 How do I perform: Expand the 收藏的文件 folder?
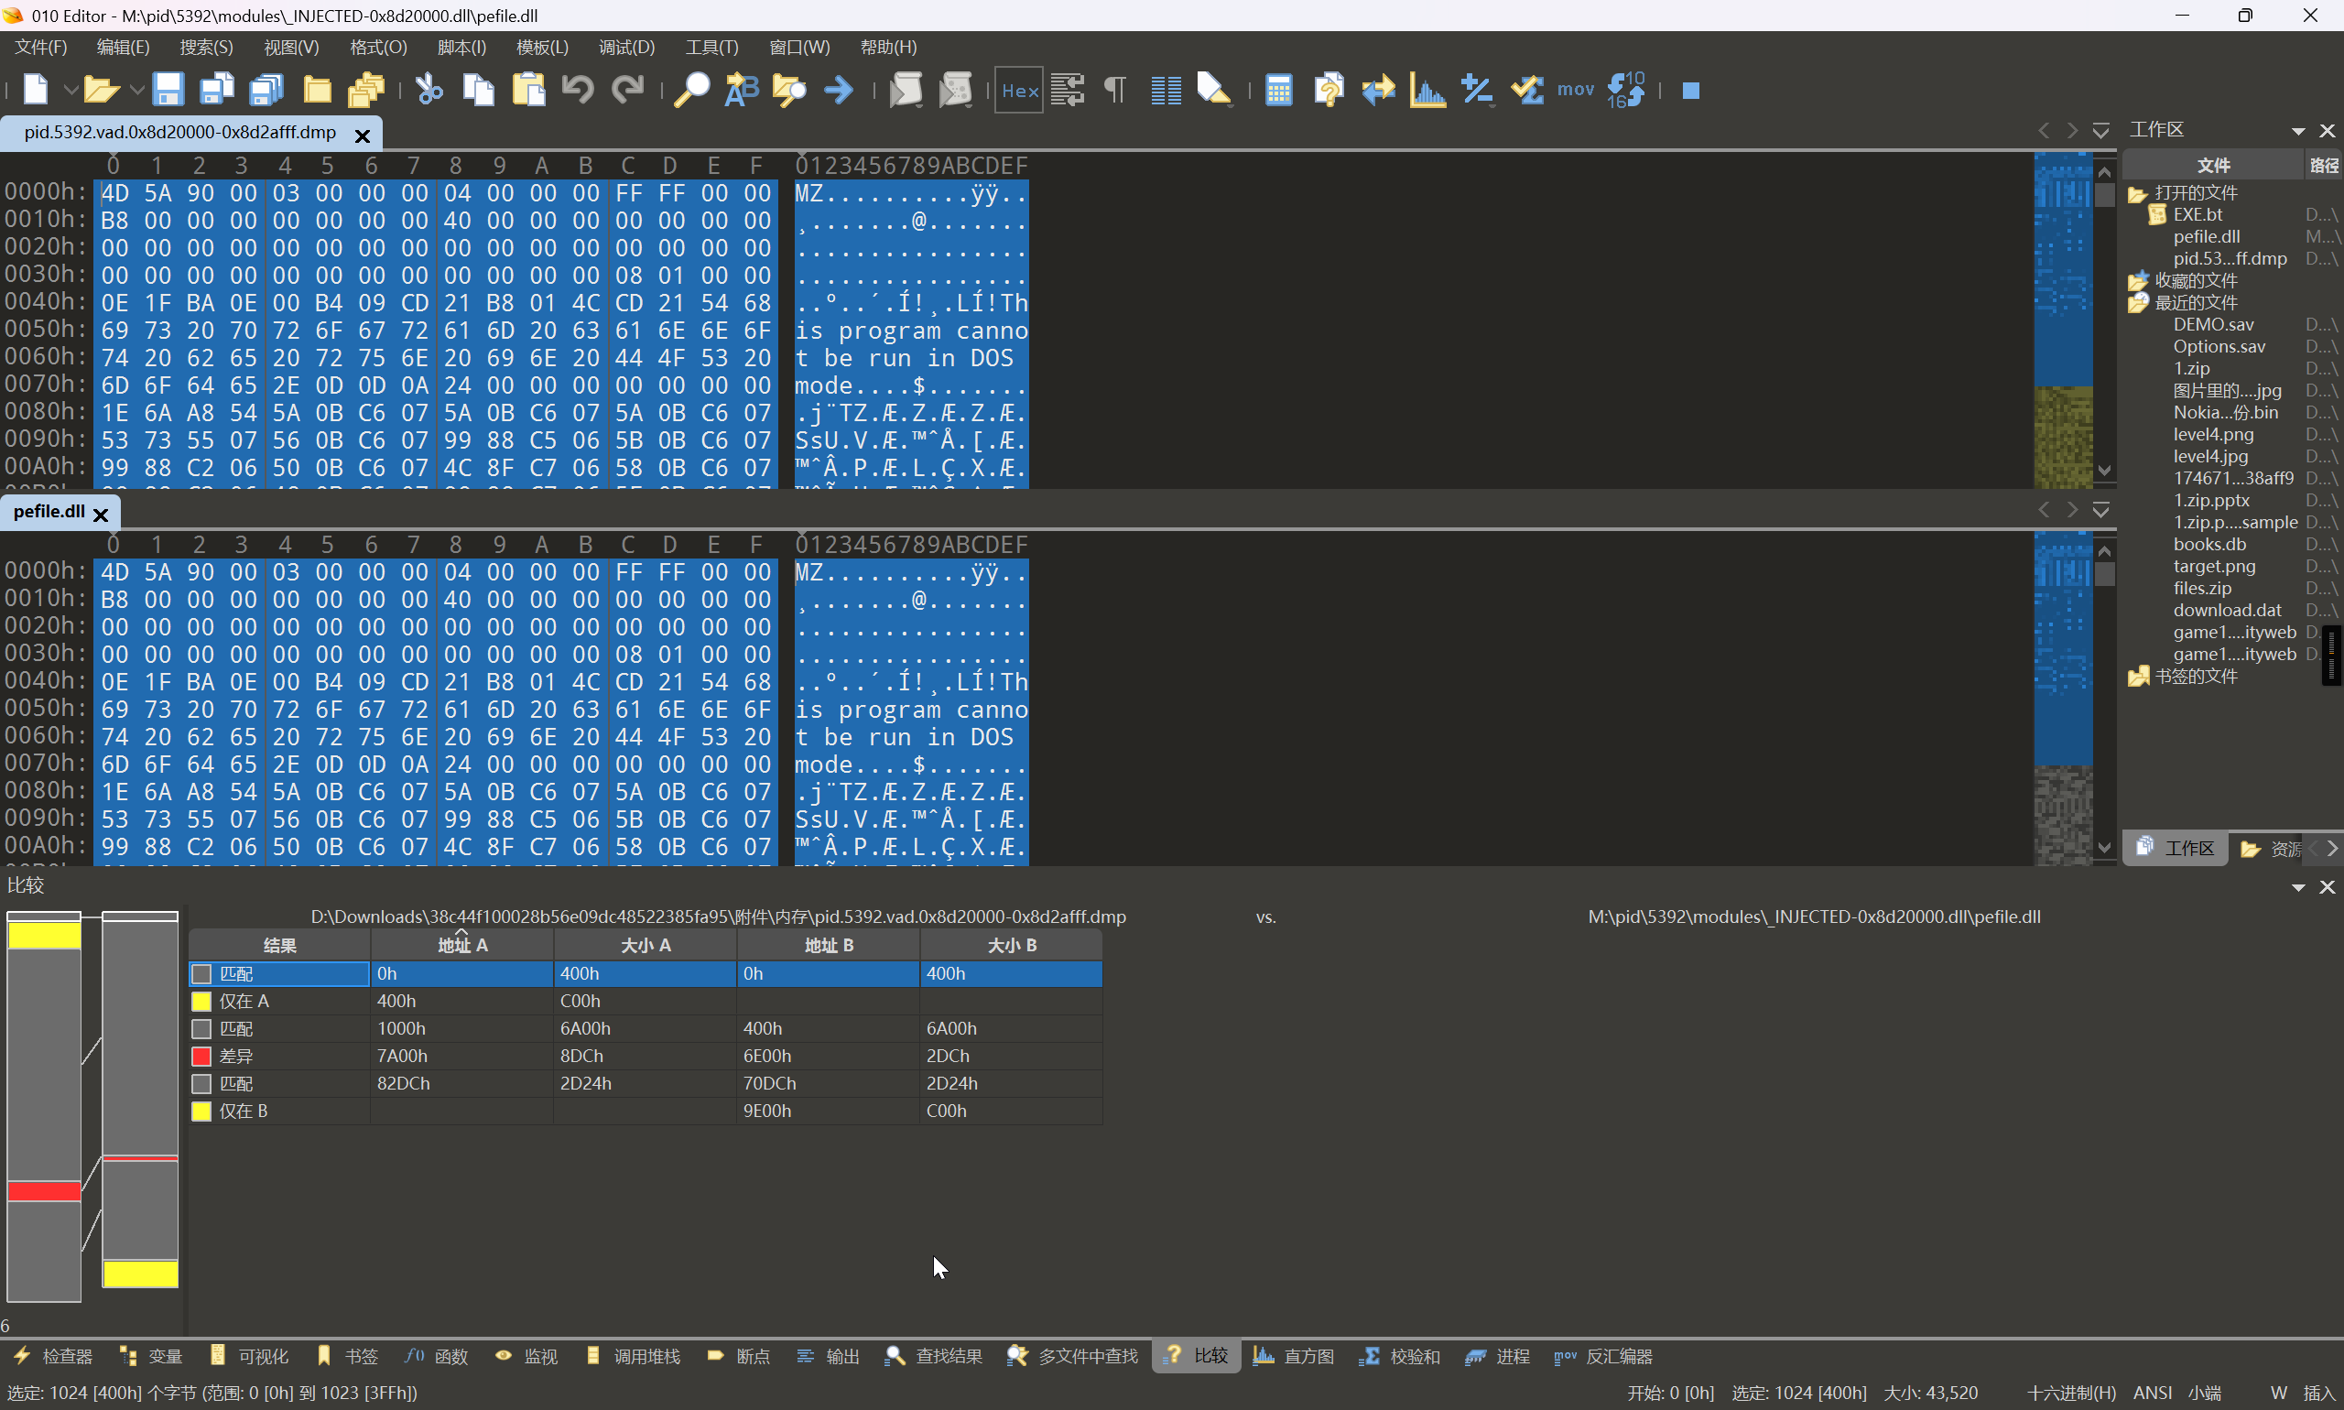(2138, 281)
